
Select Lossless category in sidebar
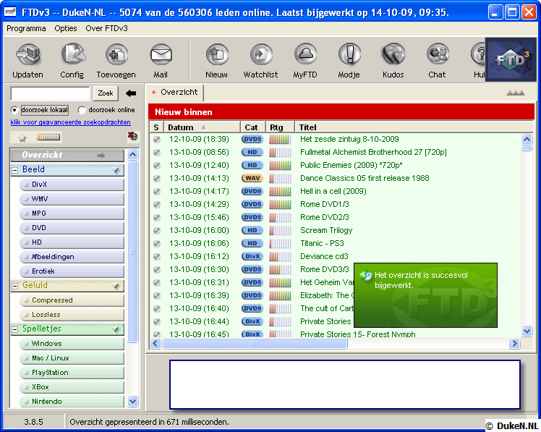pyautogui.click(x=72, y=315)
